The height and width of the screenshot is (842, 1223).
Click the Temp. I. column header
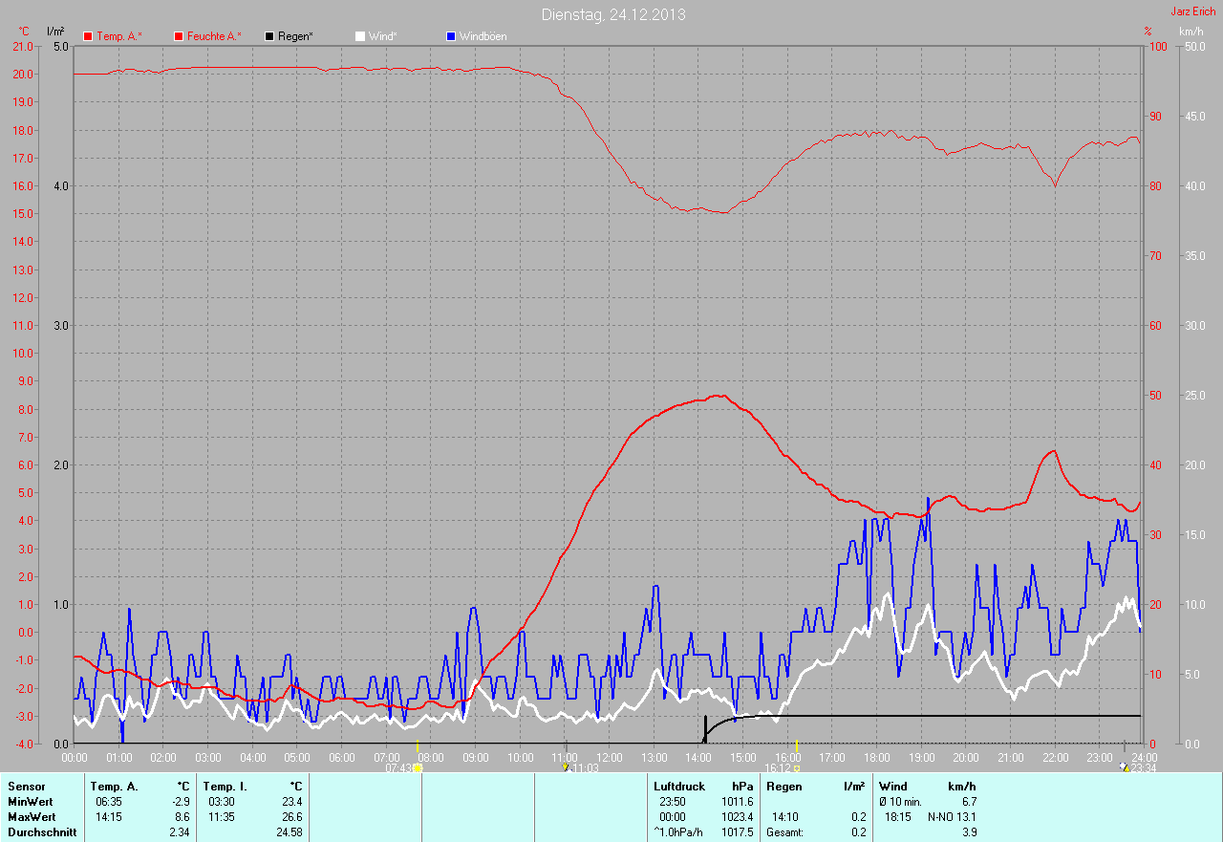[225, 787]
